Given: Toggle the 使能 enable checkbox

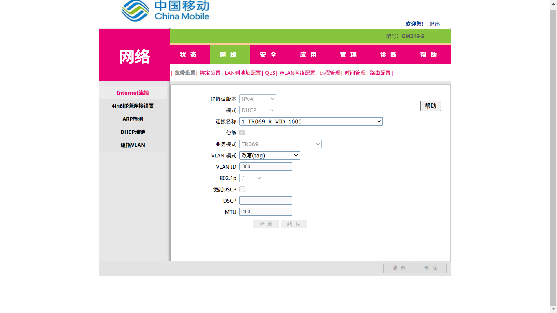Looking at the screenshot, I should [242, 133].
